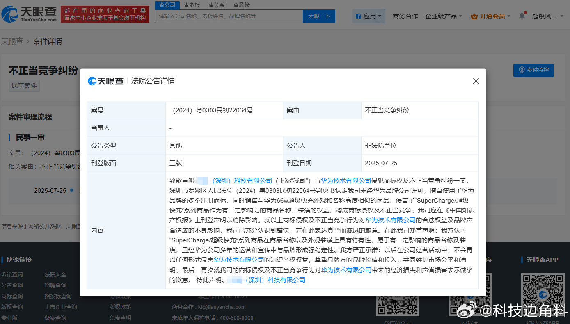Select the 查公司 search tab
Viewport: 570px width, 324px height.
167,5
